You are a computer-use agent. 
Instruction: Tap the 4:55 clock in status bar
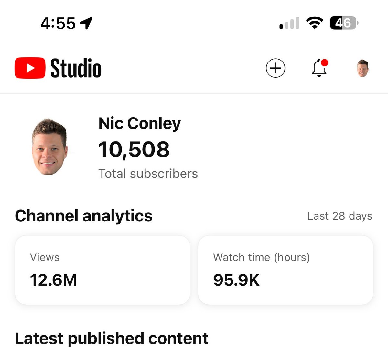58,23
